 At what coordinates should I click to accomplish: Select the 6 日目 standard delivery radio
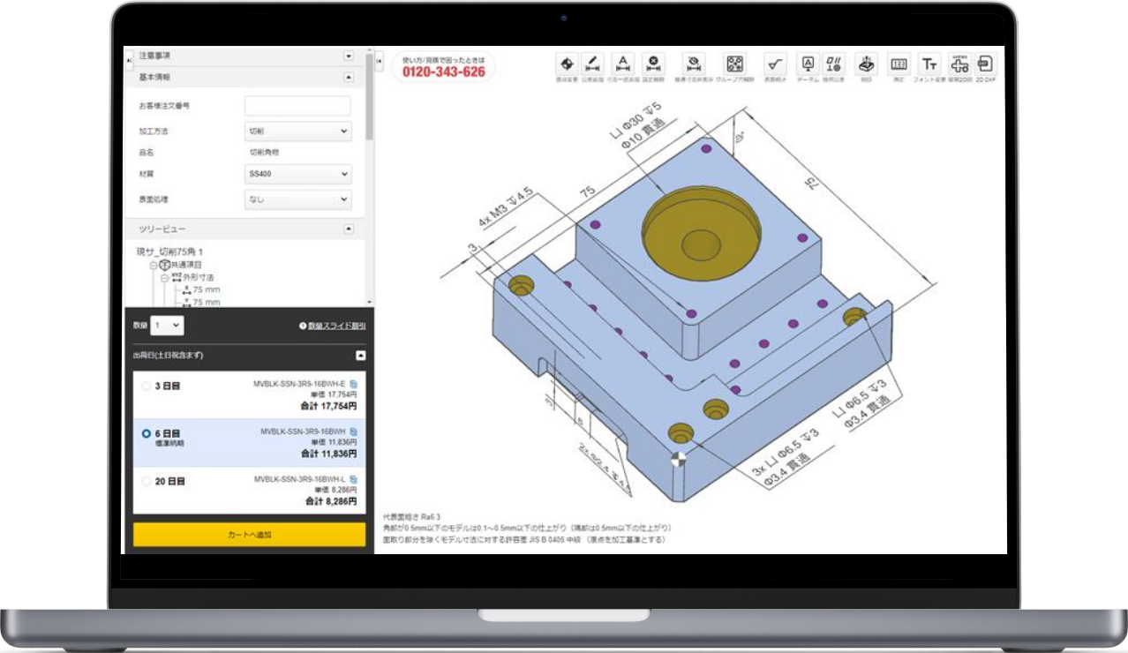coord(147,434)
